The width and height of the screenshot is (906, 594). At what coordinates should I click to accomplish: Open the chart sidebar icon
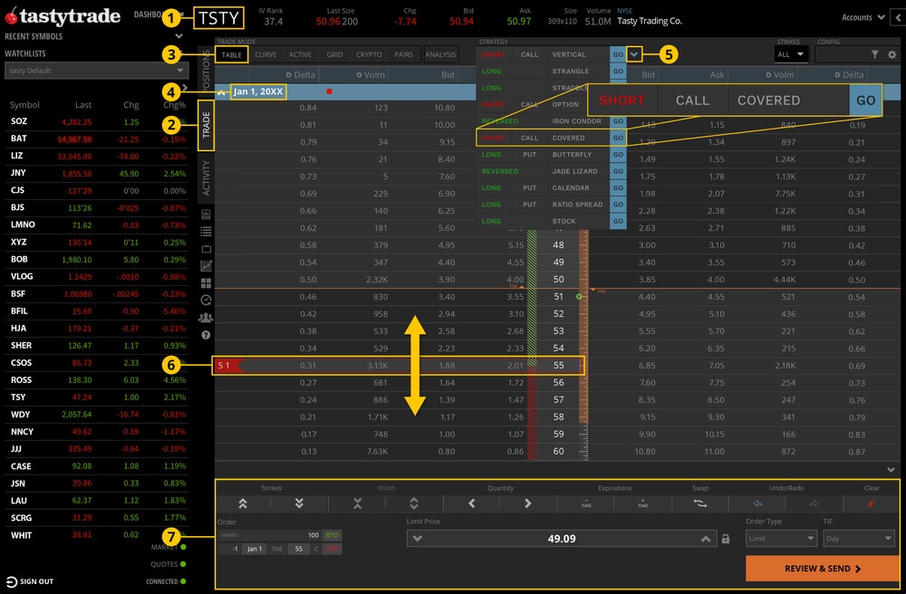[206, 265]
